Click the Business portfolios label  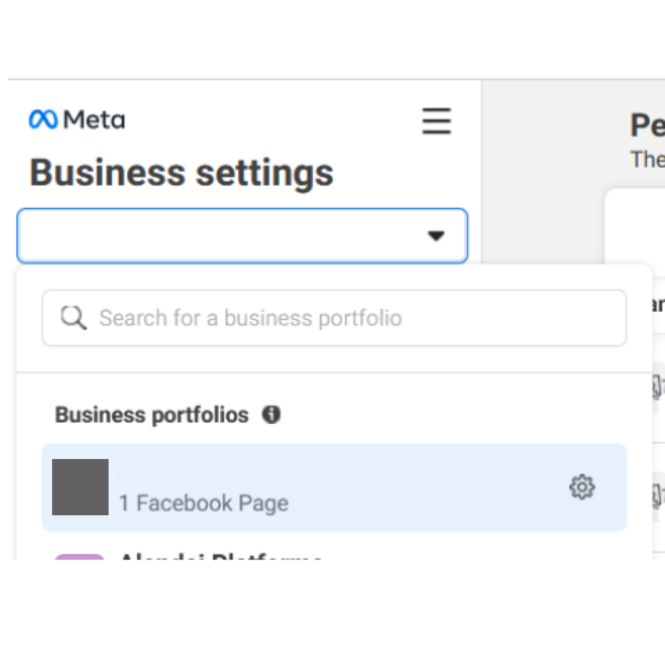[152, 415]
